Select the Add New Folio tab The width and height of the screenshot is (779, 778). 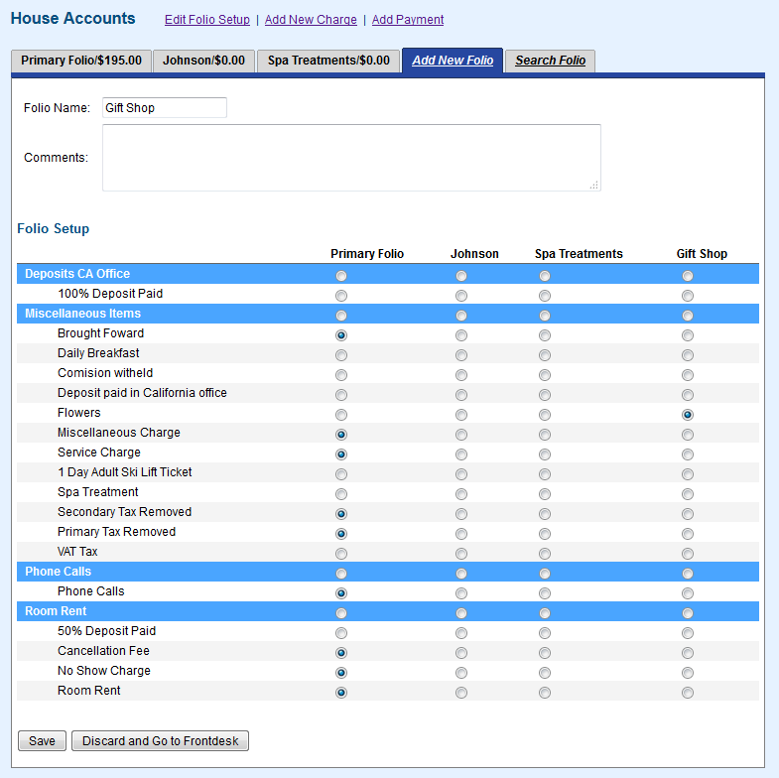click(453, 61)
